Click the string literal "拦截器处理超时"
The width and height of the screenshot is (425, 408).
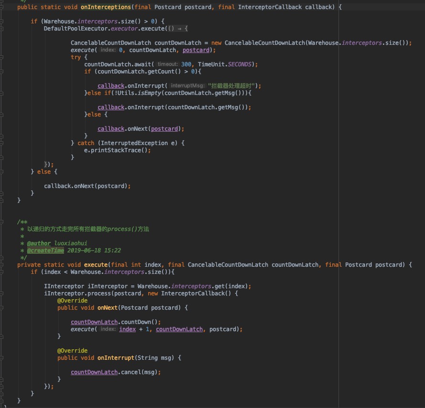[231, 86]
